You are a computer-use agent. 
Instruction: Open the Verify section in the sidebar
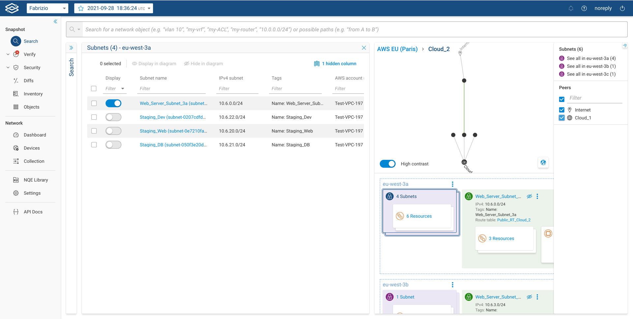[29, 54]
